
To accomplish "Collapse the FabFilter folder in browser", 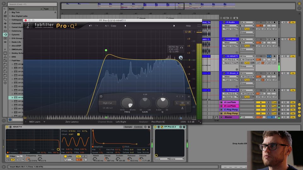I will click(x=10, y=60).
